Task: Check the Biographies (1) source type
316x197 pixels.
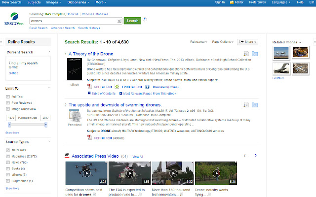Action: tap(8, 181)
